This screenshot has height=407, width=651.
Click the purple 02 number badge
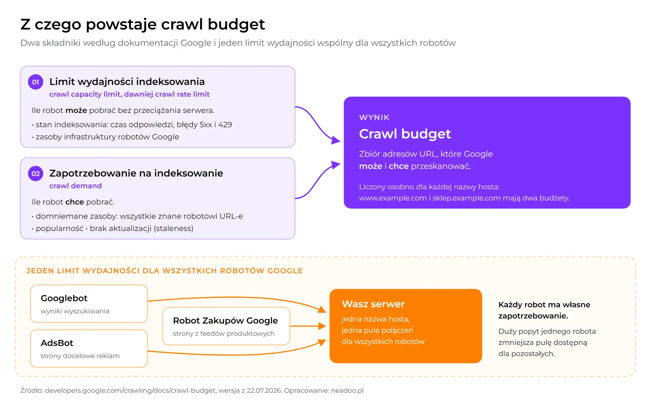tap(35, 173)
